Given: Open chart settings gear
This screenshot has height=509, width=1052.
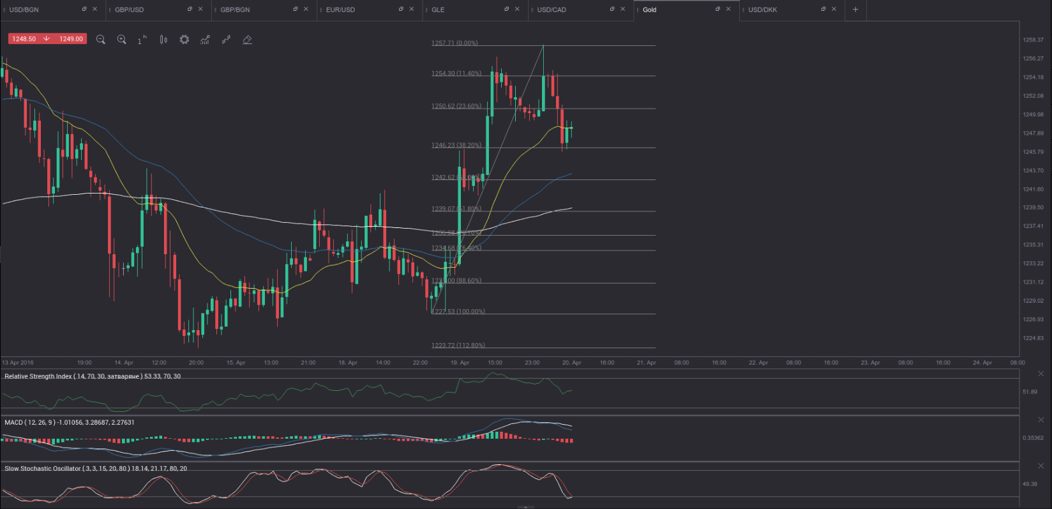Looking at the screenshot, I should (184, 40).
